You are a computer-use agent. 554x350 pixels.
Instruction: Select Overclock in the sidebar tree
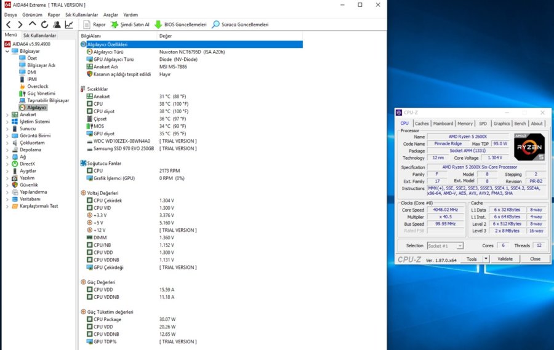pyautogui.click(x=38, y=86)
